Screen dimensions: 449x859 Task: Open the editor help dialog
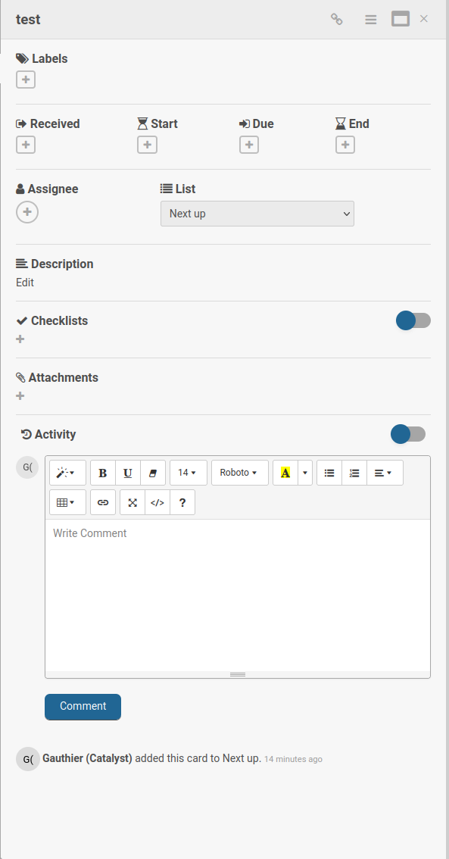click(x=182, y=501)
